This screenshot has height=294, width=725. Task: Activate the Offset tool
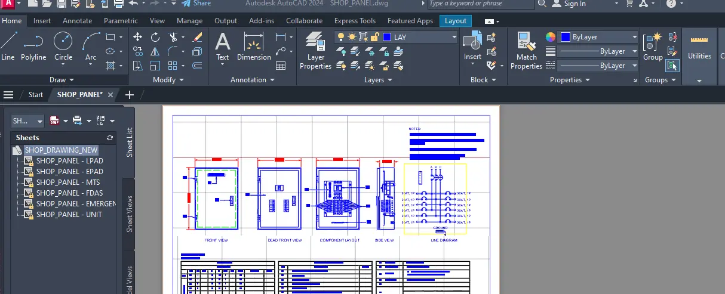pos(198,66)
